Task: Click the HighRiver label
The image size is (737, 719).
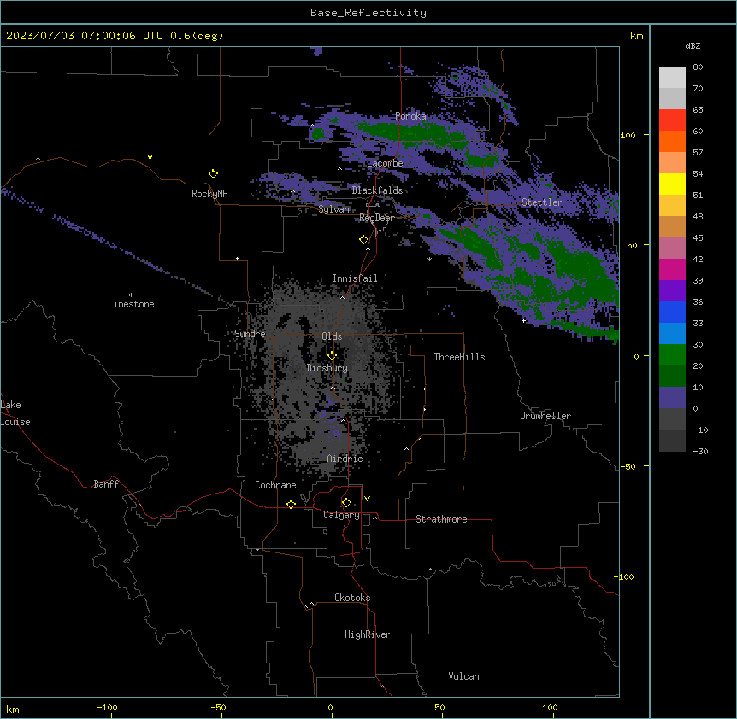Action: pyautogui.click(x=368, y=634)
